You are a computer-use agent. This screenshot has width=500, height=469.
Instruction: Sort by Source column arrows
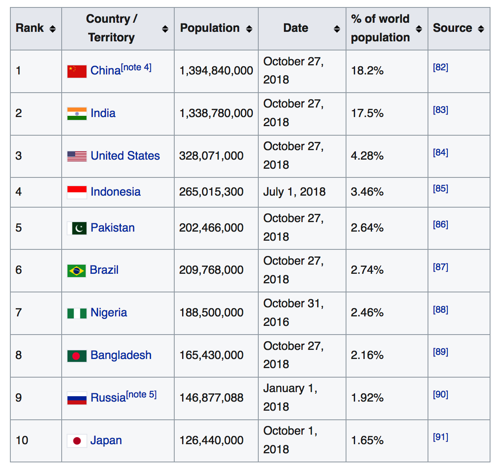(481, 29)
